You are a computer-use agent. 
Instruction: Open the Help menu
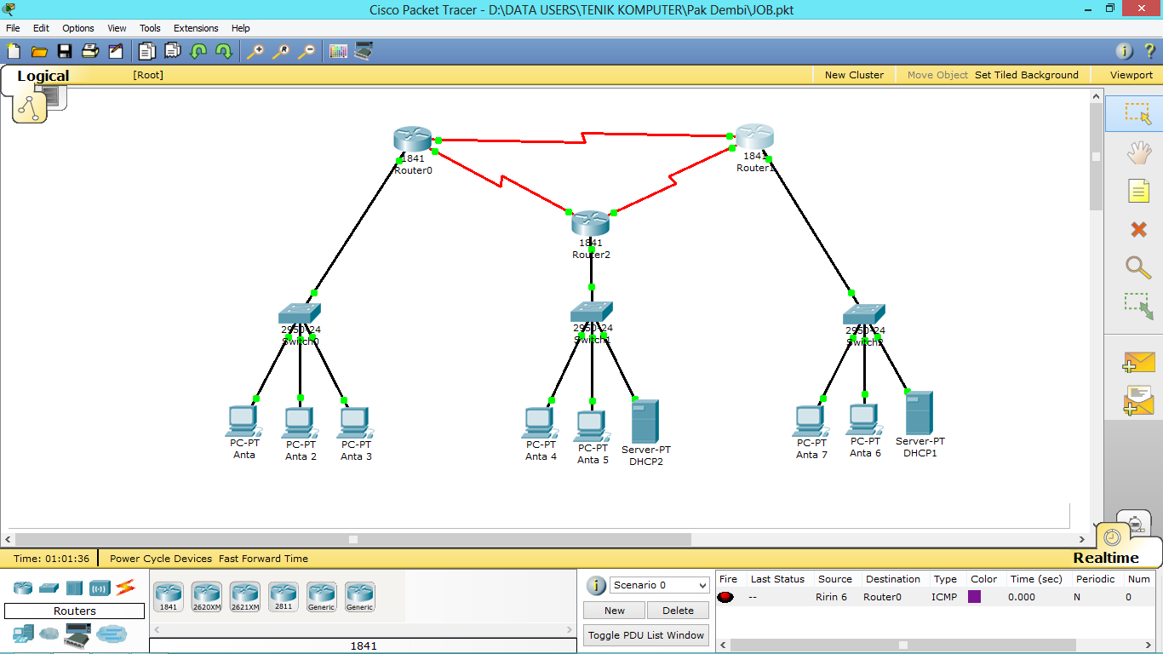[x=241, y=28]
